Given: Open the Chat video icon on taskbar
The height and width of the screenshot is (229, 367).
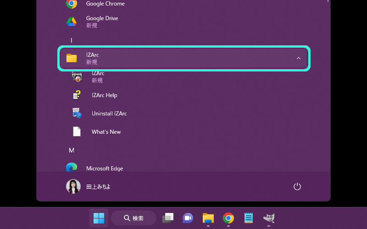Looking at the screenshot, I should click(188, 218).
